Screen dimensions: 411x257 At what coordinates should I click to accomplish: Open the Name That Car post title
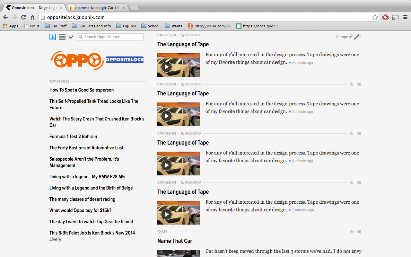click(175, 241)
